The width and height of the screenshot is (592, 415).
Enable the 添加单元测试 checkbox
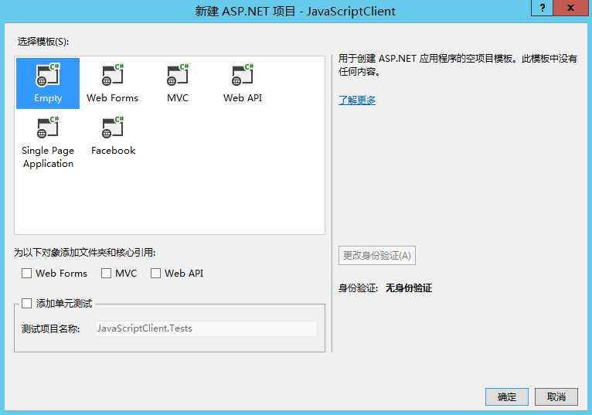[x=26, y=303]
